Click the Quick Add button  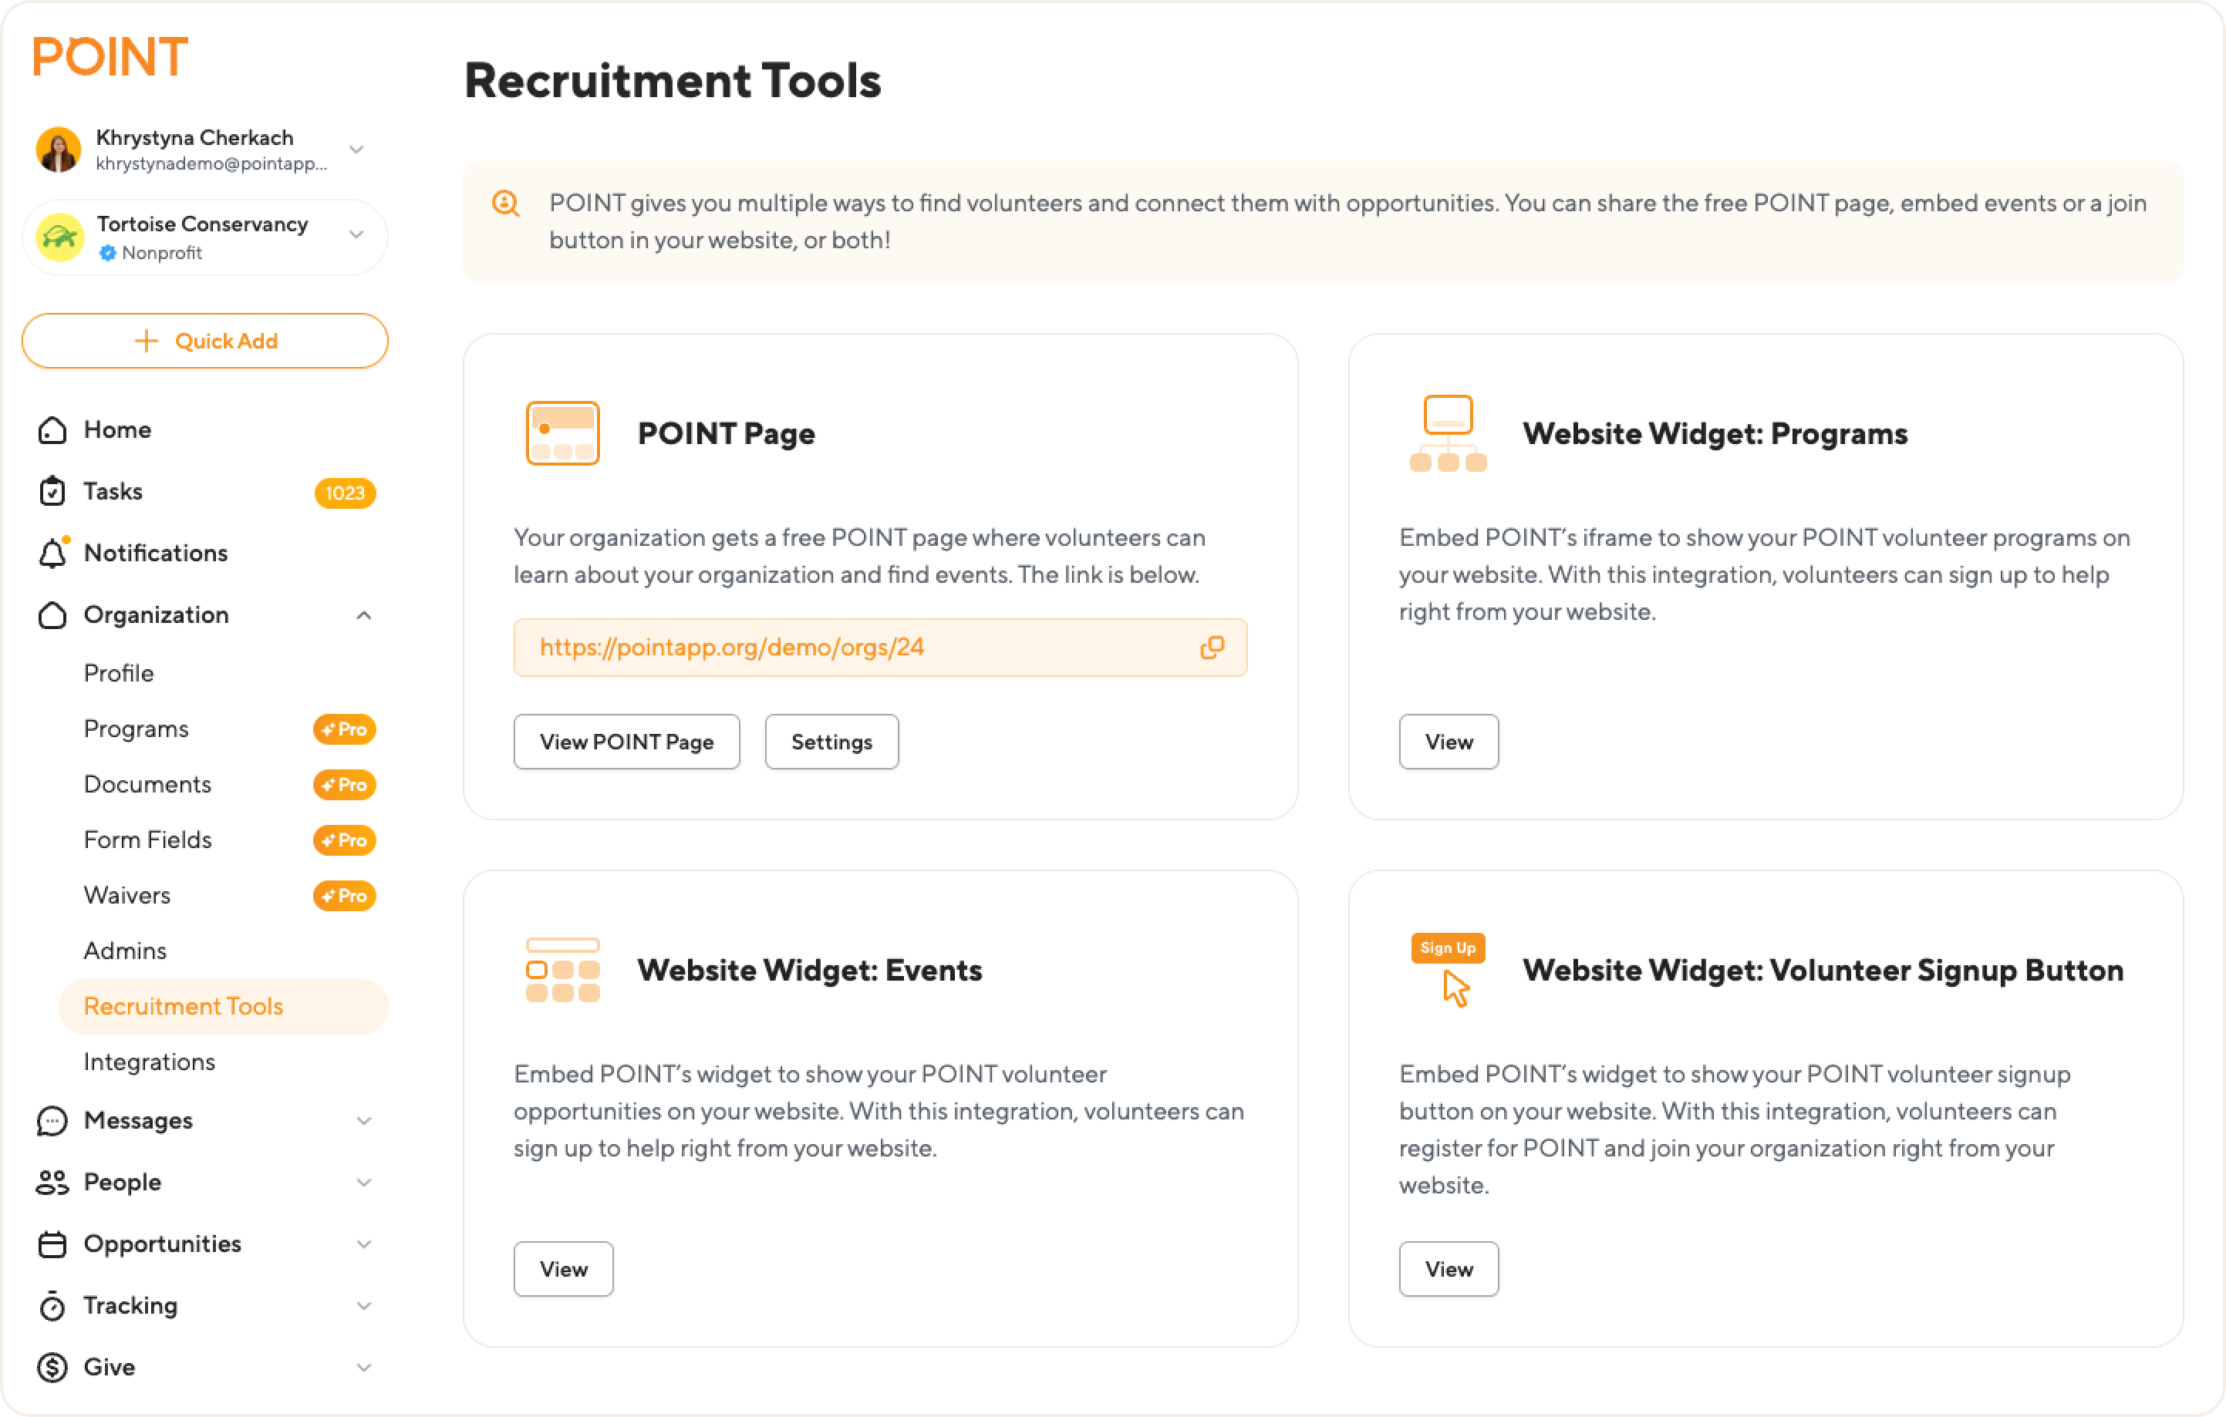[x=205, y=341]
